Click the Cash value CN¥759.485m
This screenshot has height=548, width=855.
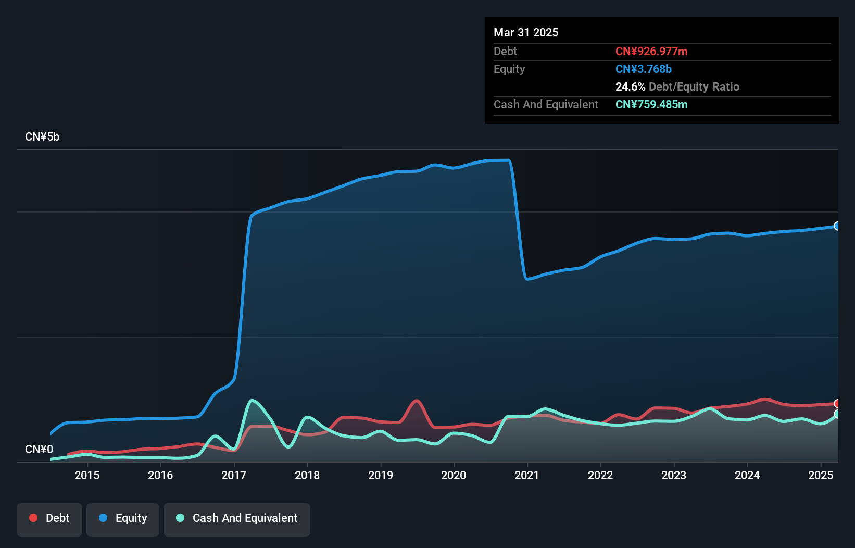tap(651, 104)
